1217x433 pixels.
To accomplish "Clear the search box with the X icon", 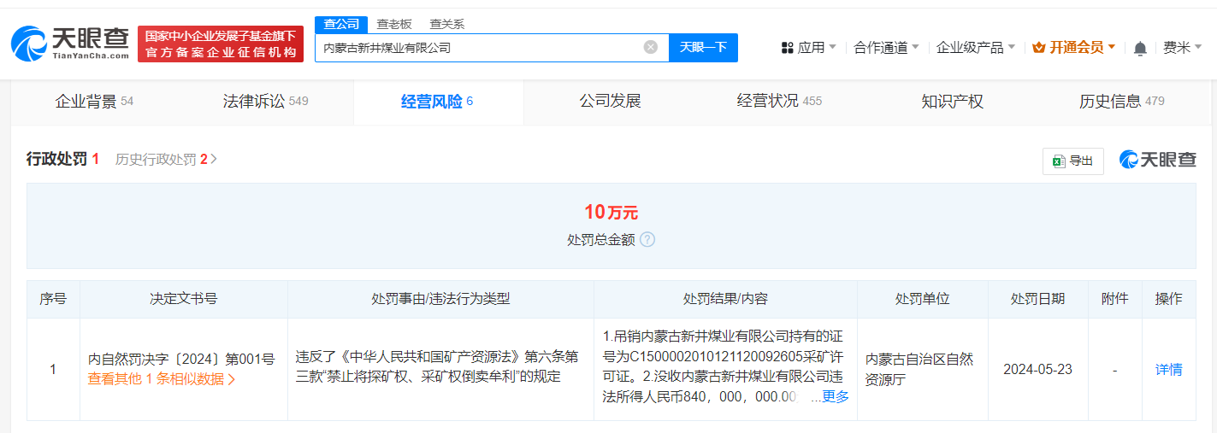I will point(650,48).
